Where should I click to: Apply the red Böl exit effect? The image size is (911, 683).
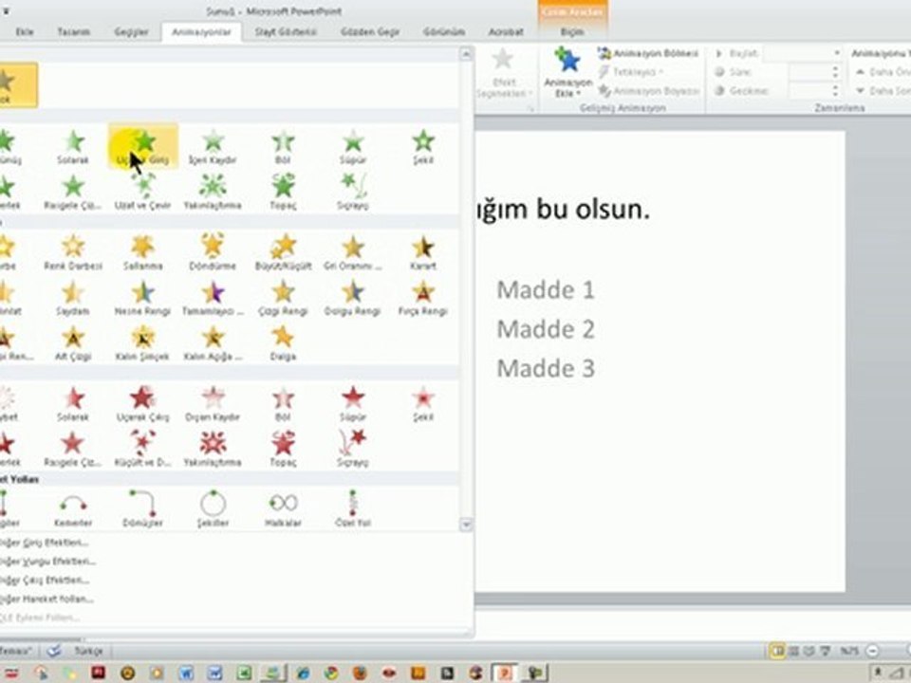pos(283,404)
